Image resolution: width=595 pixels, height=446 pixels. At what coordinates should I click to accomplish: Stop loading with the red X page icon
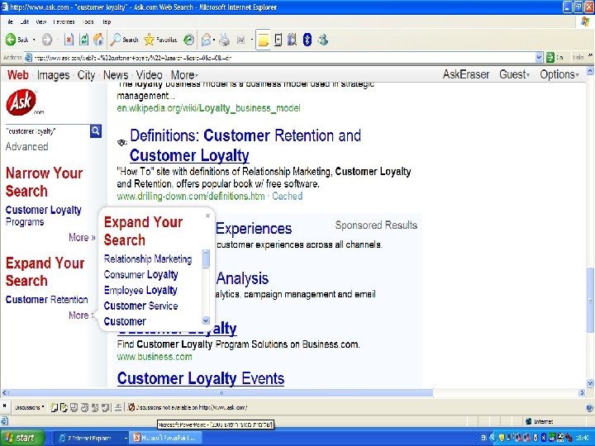point(69,40)
